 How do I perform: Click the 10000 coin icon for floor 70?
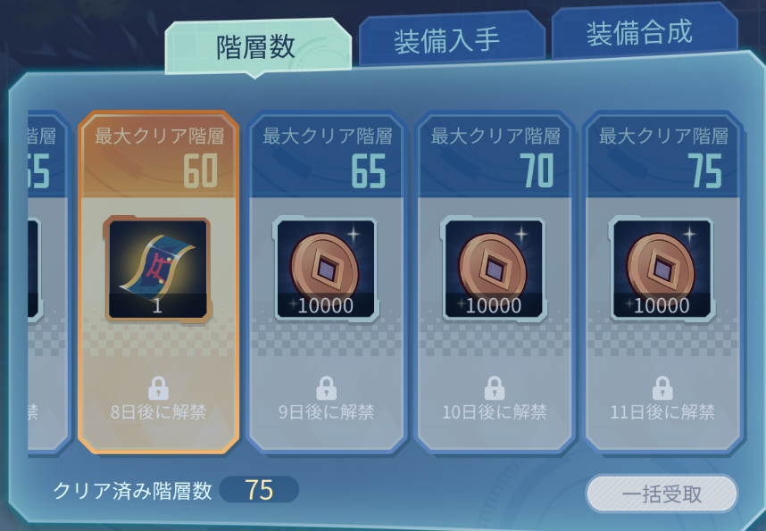click(x=494, y=270)
